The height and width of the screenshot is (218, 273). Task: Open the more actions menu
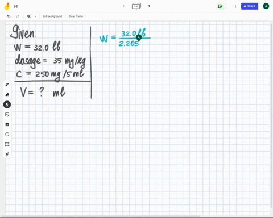click(235, 6)
